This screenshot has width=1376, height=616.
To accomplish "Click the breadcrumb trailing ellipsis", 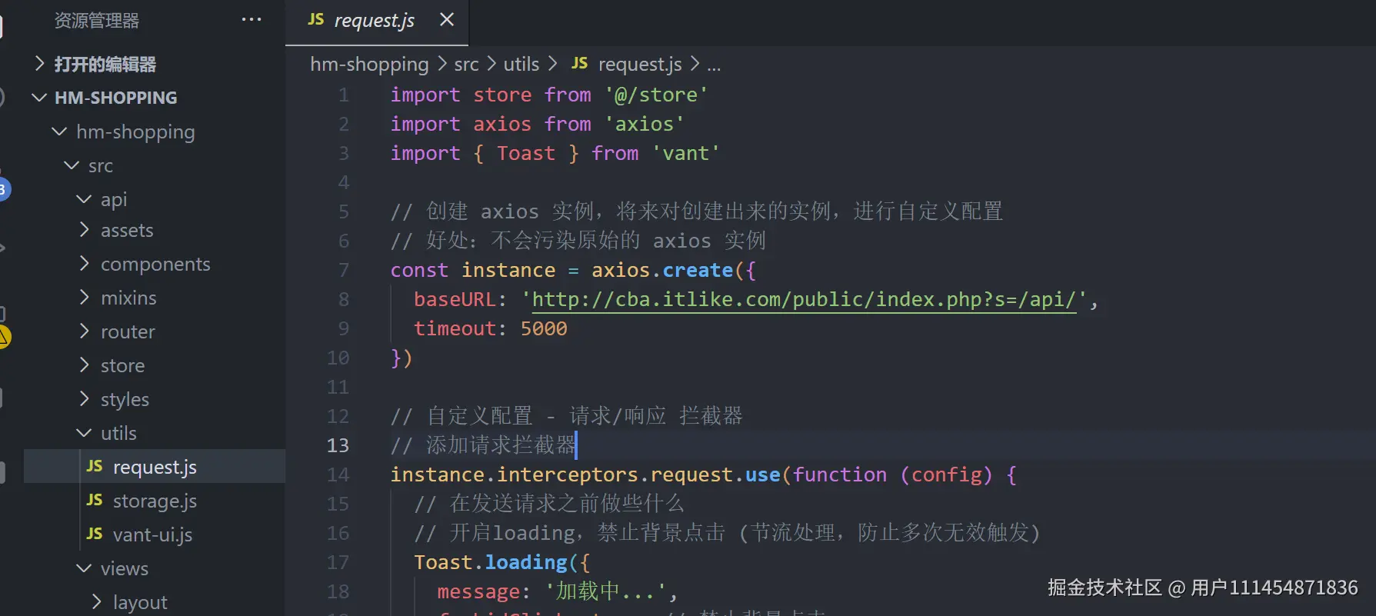I will [x=714, y=65].
